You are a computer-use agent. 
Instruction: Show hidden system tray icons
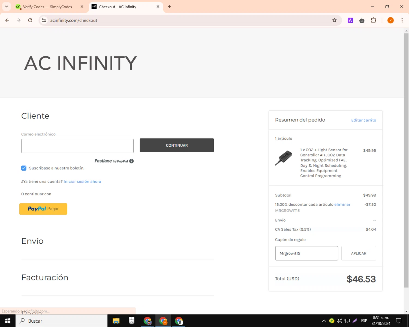[x=324, y=321]
